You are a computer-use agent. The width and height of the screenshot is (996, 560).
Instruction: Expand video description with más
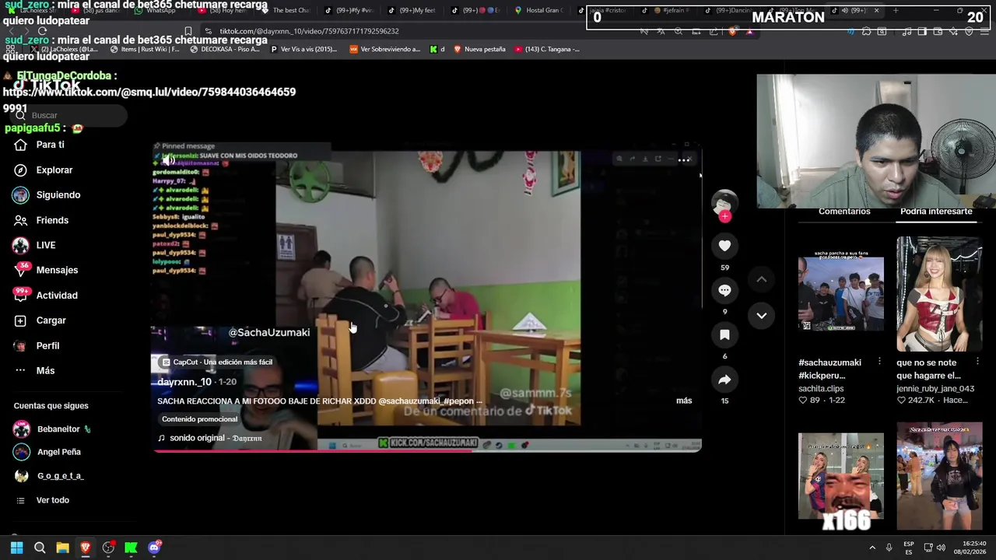click(x=684, y=401)
